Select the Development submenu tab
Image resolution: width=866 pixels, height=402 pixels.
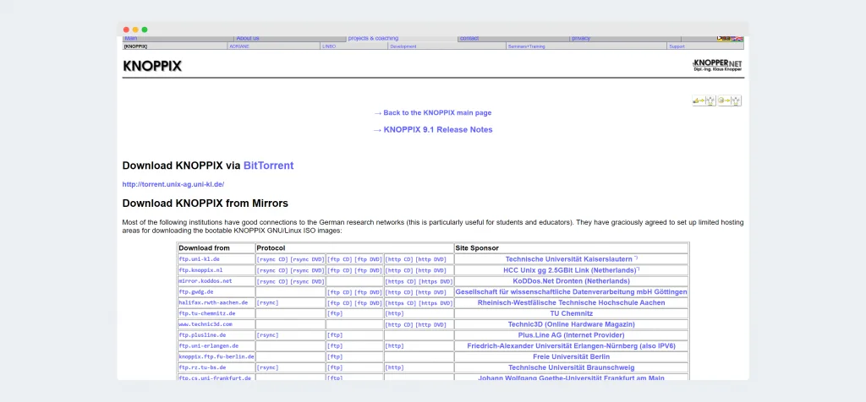tap(403, 46)
